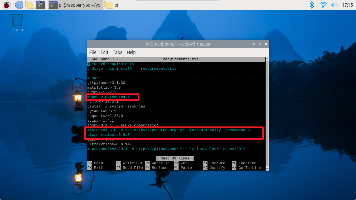Image resolution: width=356 pixels, height=200 pixels.
Task: Click the ^K Cut shortcut
Action: click(181, 163)
